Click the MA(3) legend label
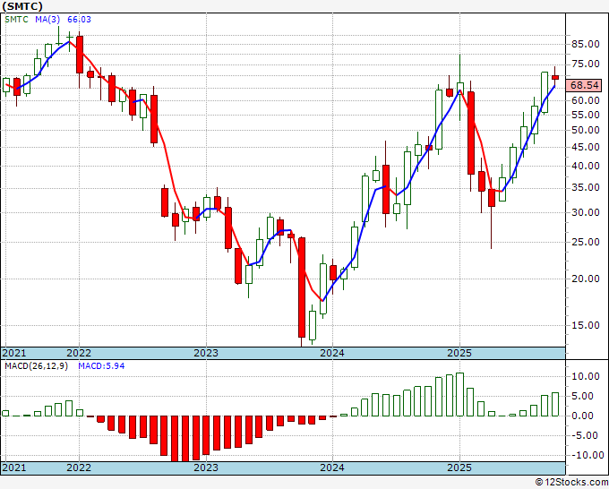Viewport: 609px width, 489px height. click(x=47, y=20)
